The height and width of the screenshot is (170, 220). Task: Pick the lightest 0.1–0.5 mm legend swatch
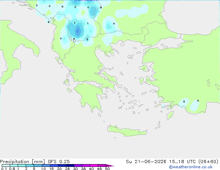pyautogui.click(x=6, y=165)
